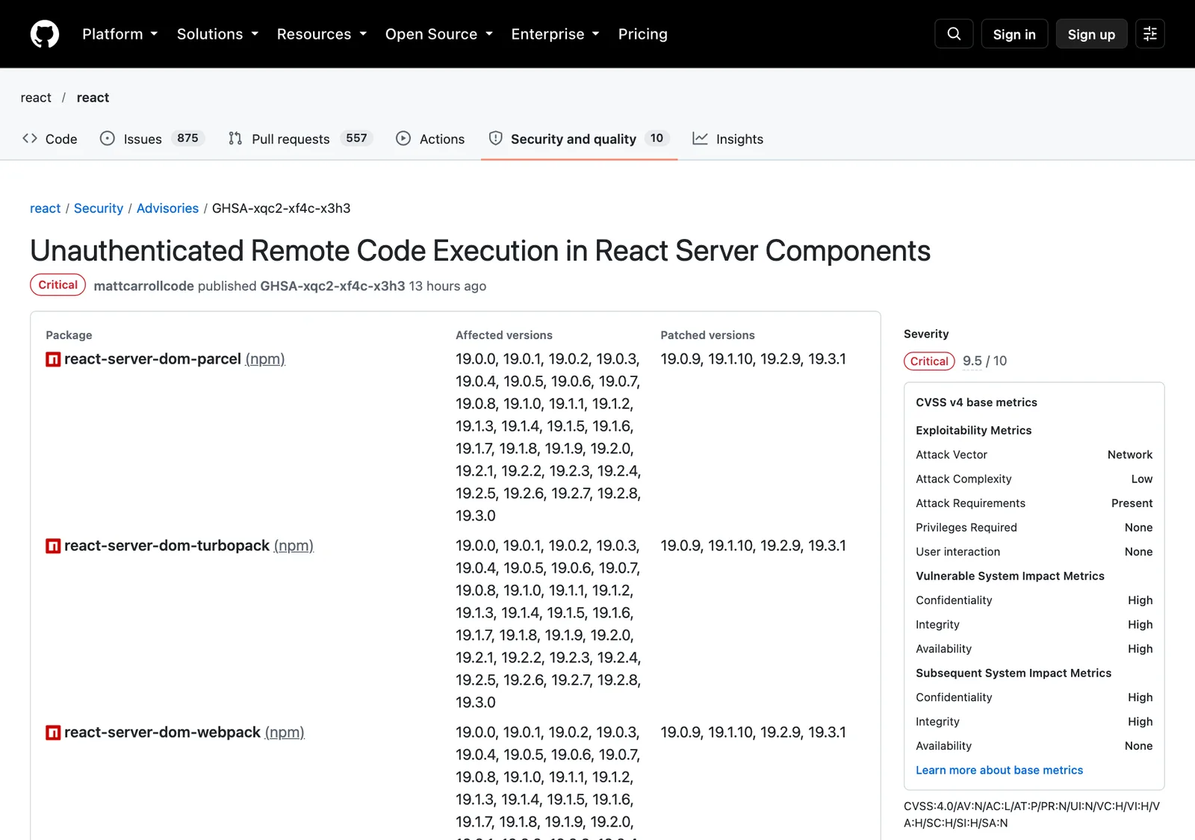Image resolution: width=1195 pixels, height=840 pixels.
Task: Switch to the Insights tab
Action: pos(728,139)
